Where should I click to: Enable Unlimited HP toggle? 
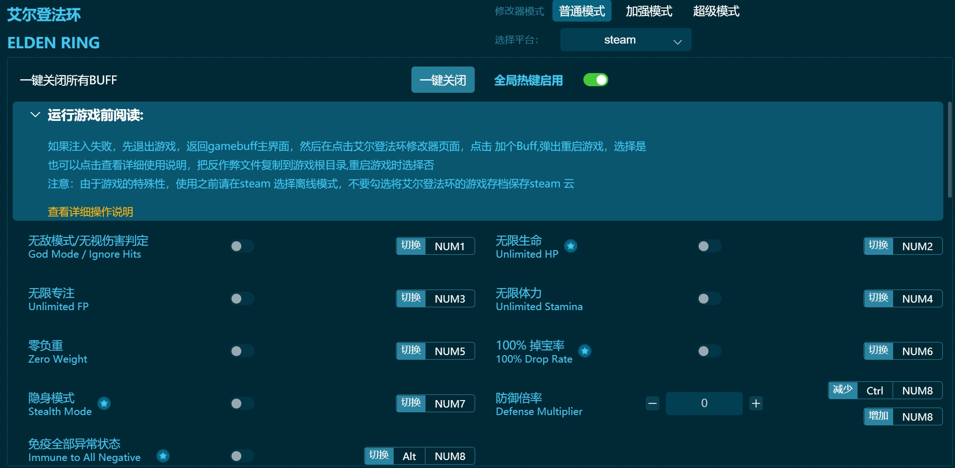[709, 246]
